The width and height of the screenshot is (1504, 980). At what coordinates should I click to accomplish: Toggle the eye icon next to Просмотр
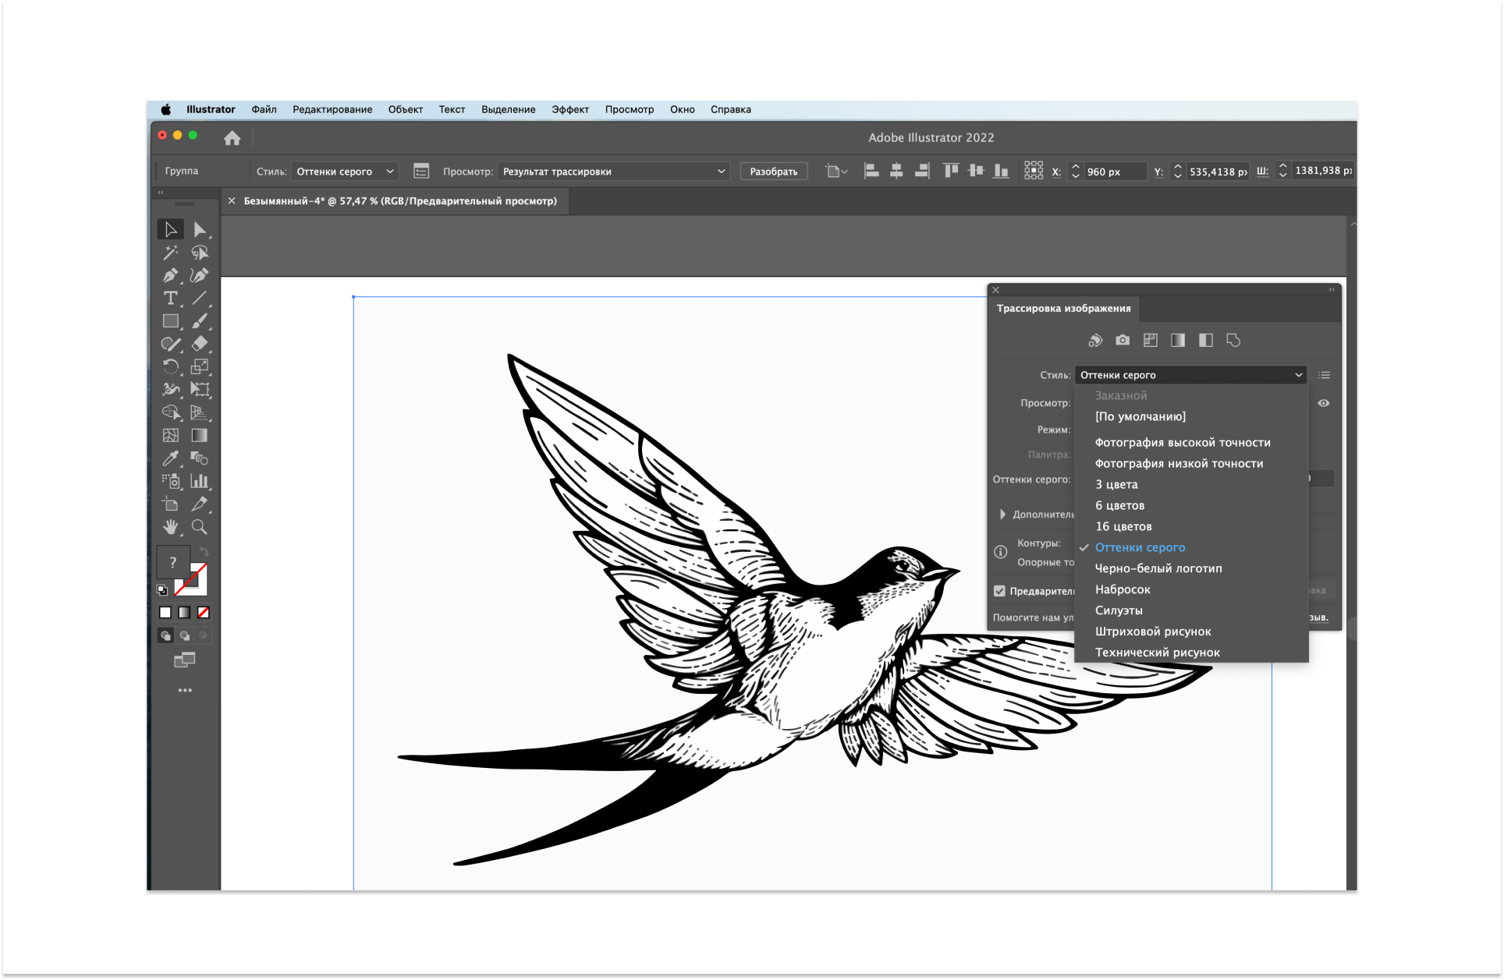point(1324,403)
